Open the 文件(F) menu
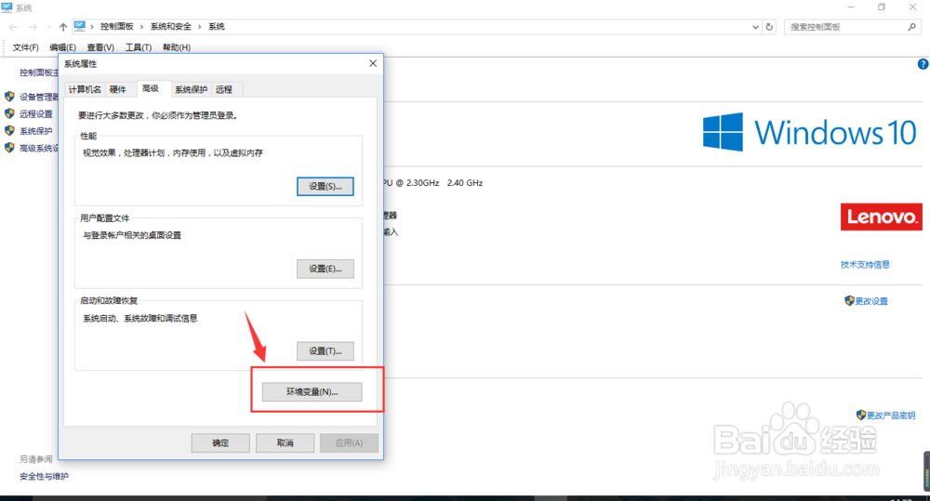Screen dimensions: 930x501 [x=25, y=47]
